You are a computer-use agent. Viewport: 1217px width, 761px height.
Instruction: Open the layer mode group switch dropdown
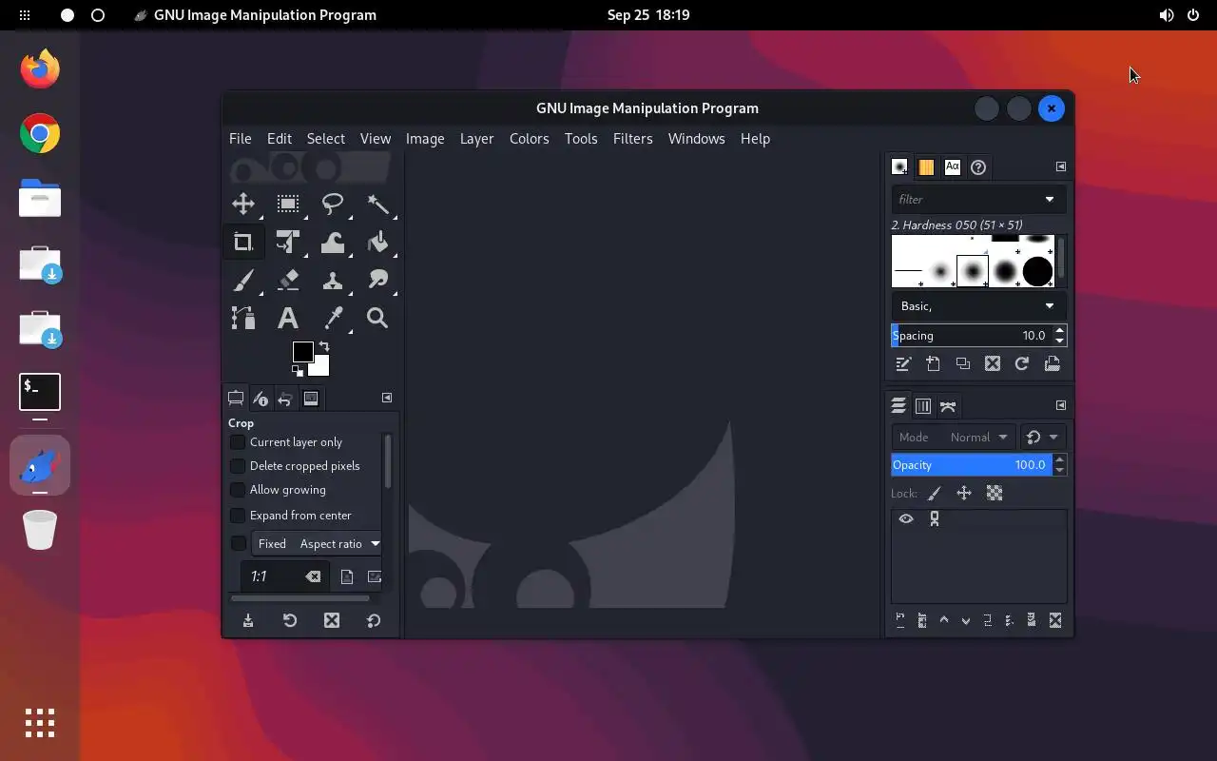1043,438
